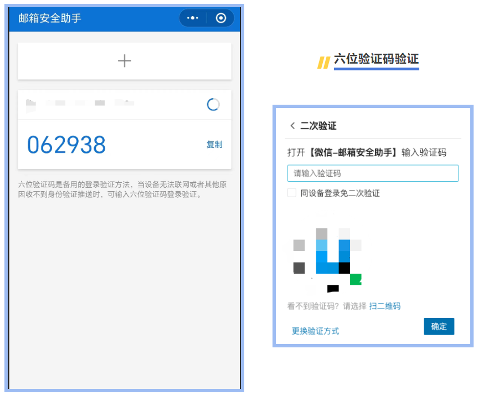Click the circular countdown refresh indicator
Image resolution: width=478 pixels, height=395 pixels.
point(213,104)
